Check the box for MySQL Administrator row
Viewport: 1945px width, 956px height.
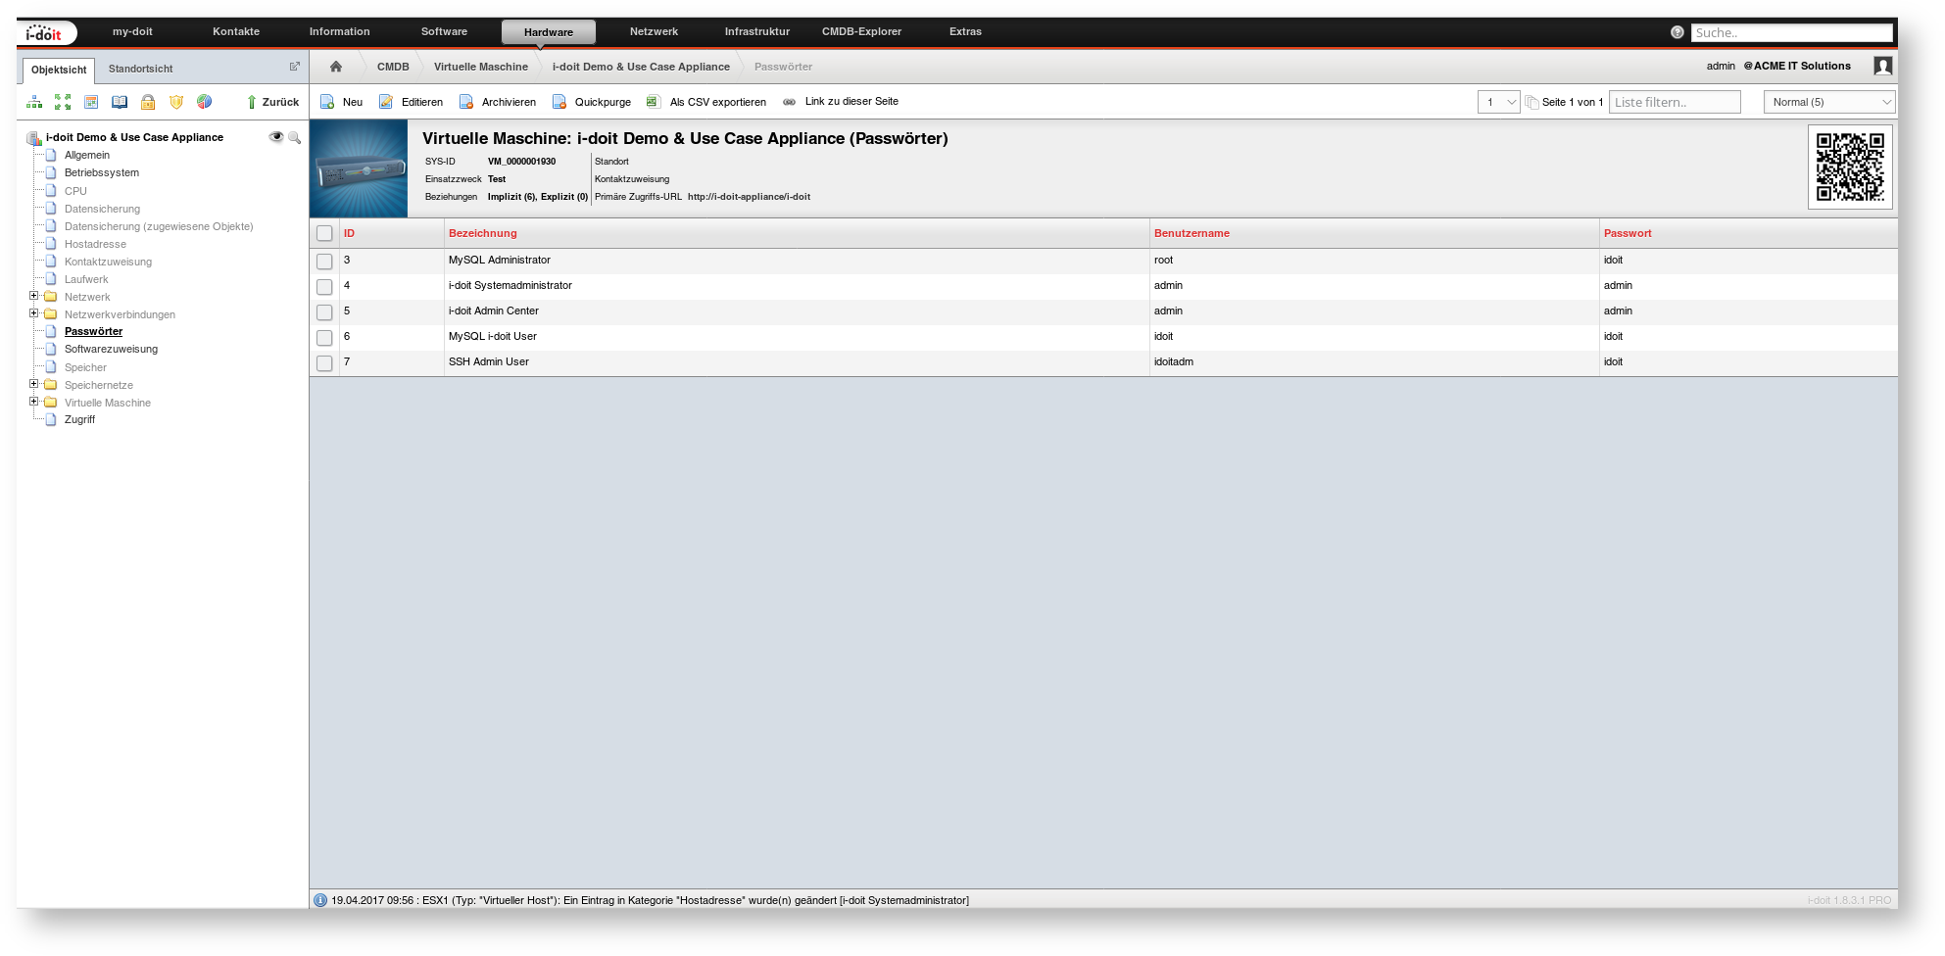(x=324, y=262)
